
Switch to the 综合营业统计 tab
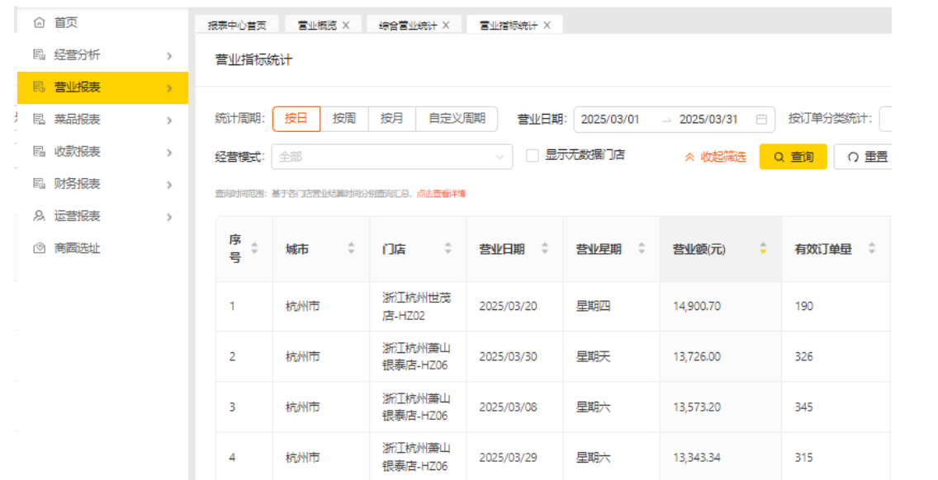point(408,26)
